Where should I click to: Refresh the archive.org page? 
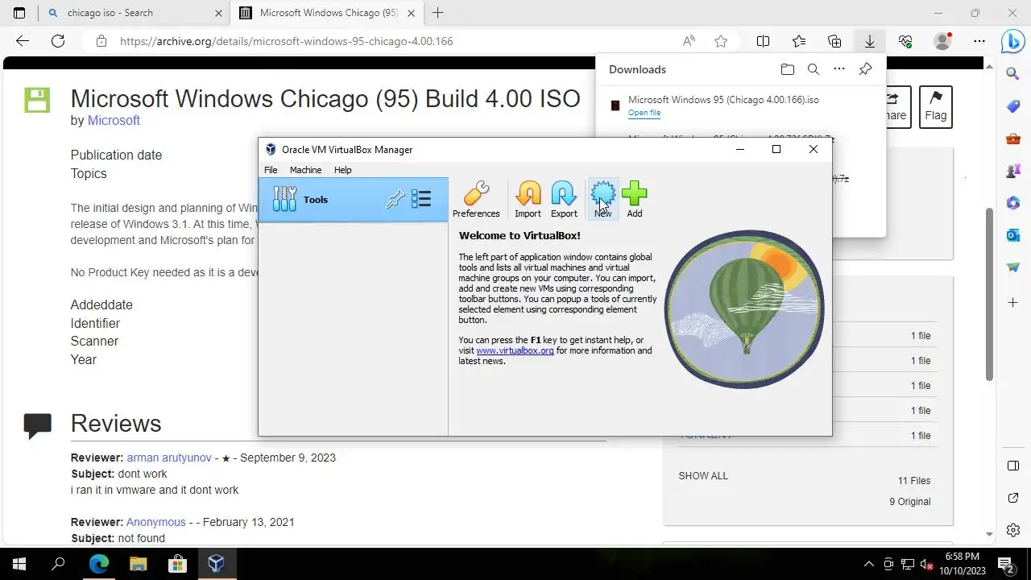tap(58, 41)
